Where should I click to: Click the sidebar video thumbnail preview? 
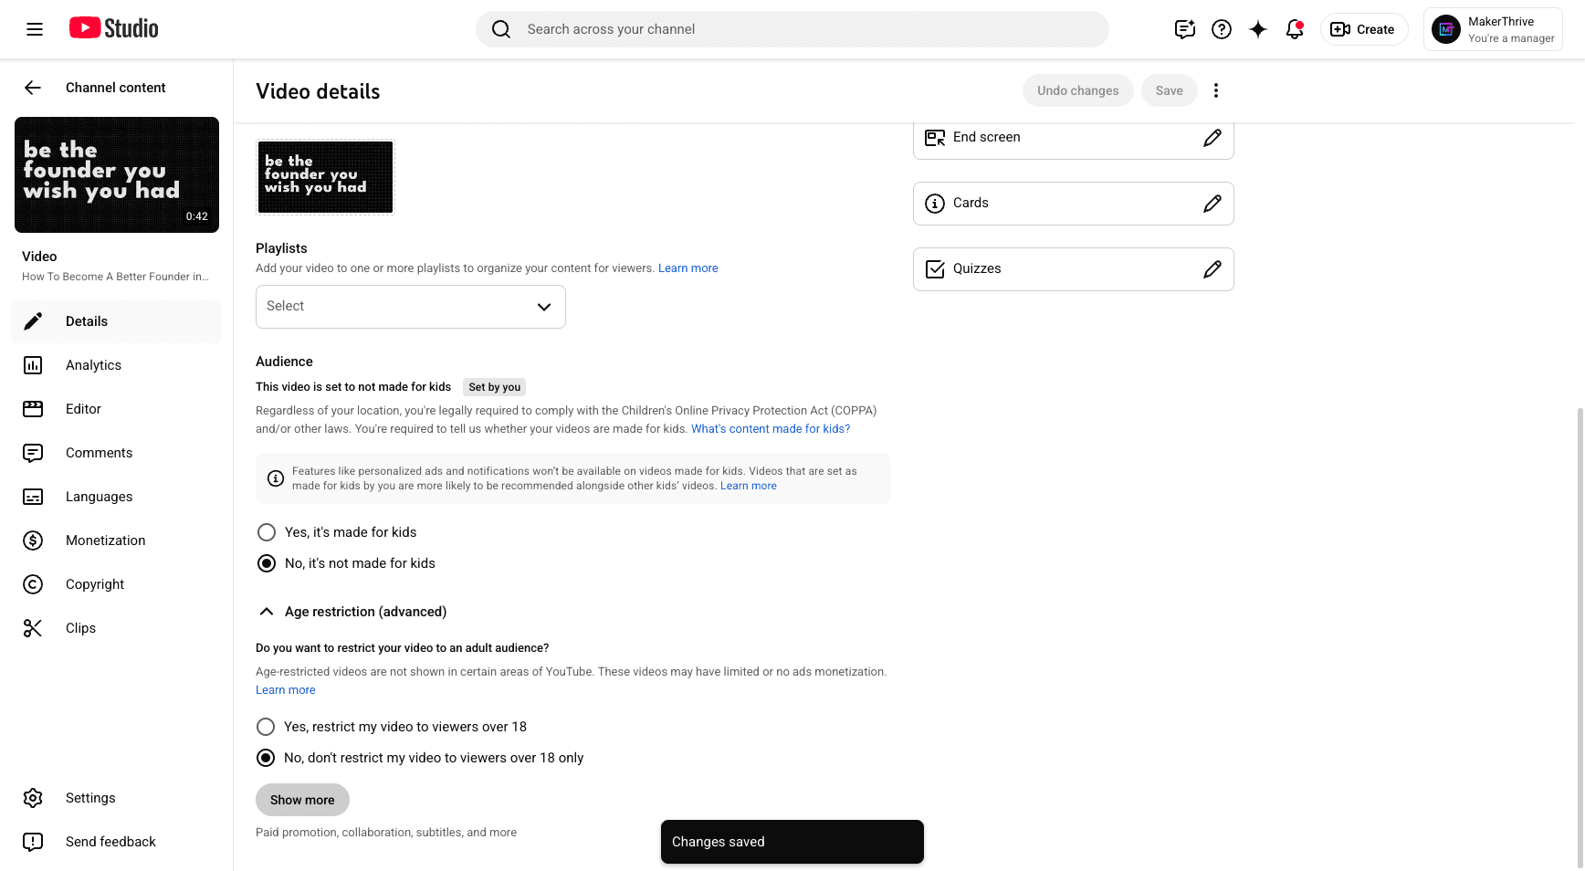pyautogui.click(x=117, y=174)
